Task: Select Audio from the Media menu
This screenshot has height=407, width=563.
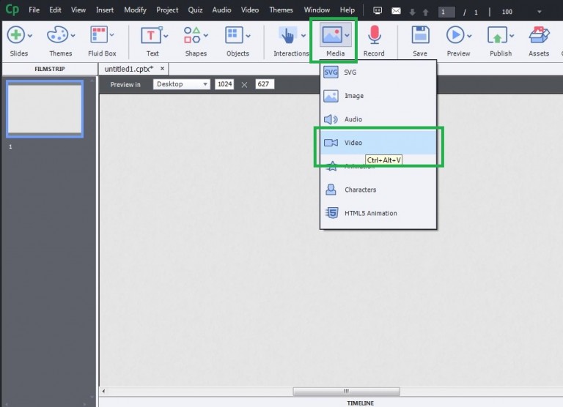Action: pyautogui.click(x=378, y=119)
